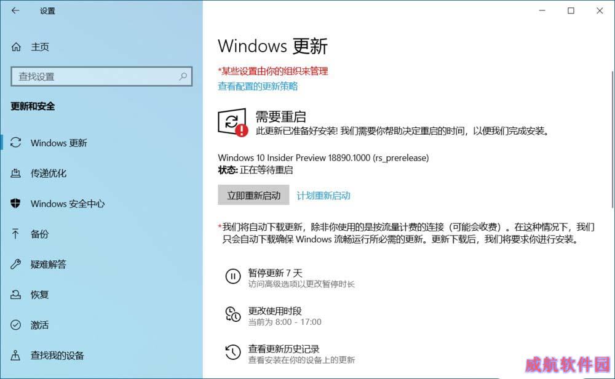Open 查看配置的更新策略 link
The height and width of the screenshot is (379, 615).
pyautogui.click(x=258, y=86)
